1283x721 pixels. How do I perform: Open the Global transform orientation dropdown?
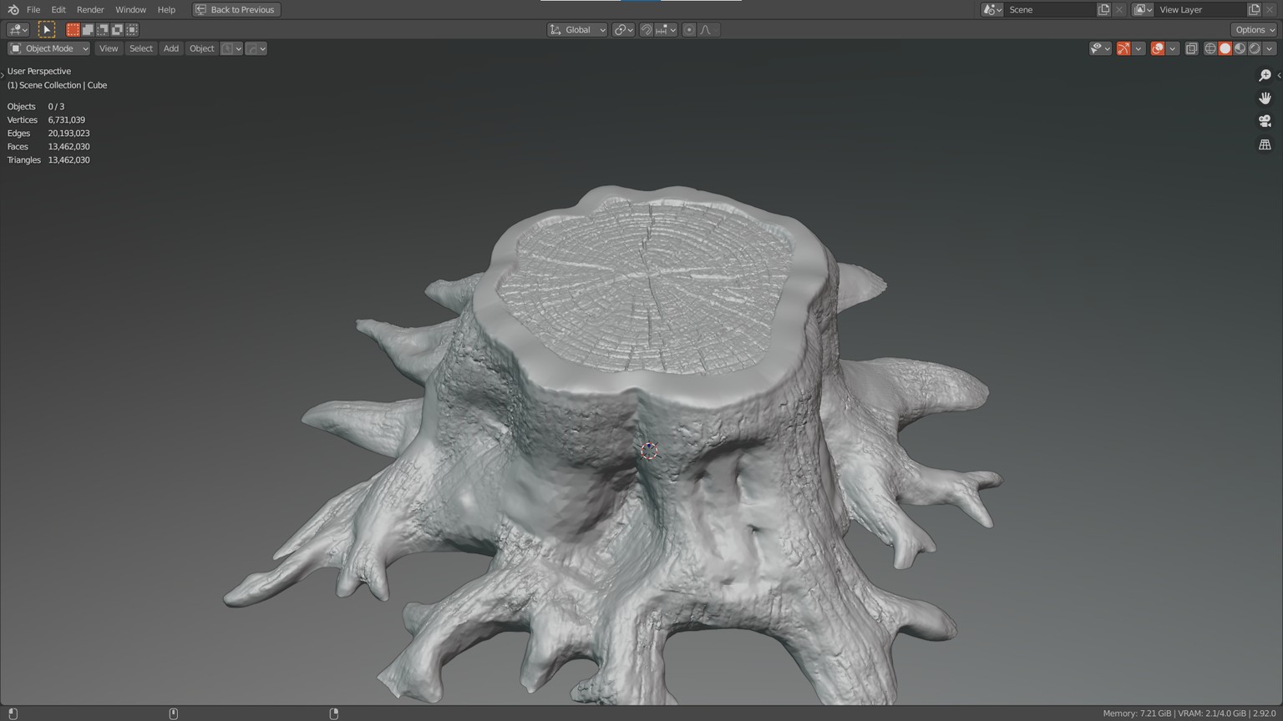coord(577,29)
